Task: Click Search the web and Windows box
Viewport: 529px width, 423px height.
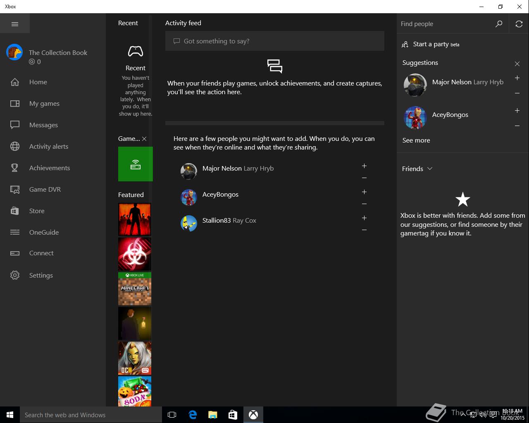Action: [x=91, y=415]
